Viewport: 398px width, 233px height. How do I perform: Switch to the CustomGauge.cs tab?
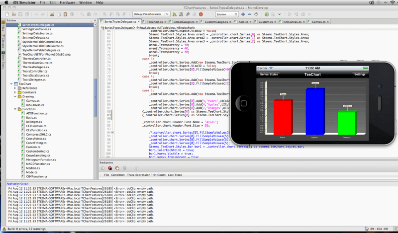pos(216,22)
